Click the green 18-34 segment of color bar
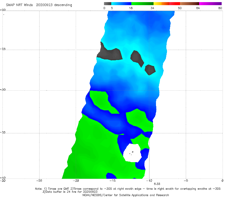The height and width of the screenshot is (197, 225). 142,4
